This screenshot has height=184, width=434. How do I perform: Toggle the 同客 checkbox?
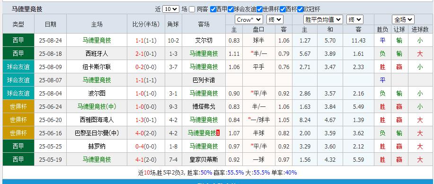[x=192, y=9]
